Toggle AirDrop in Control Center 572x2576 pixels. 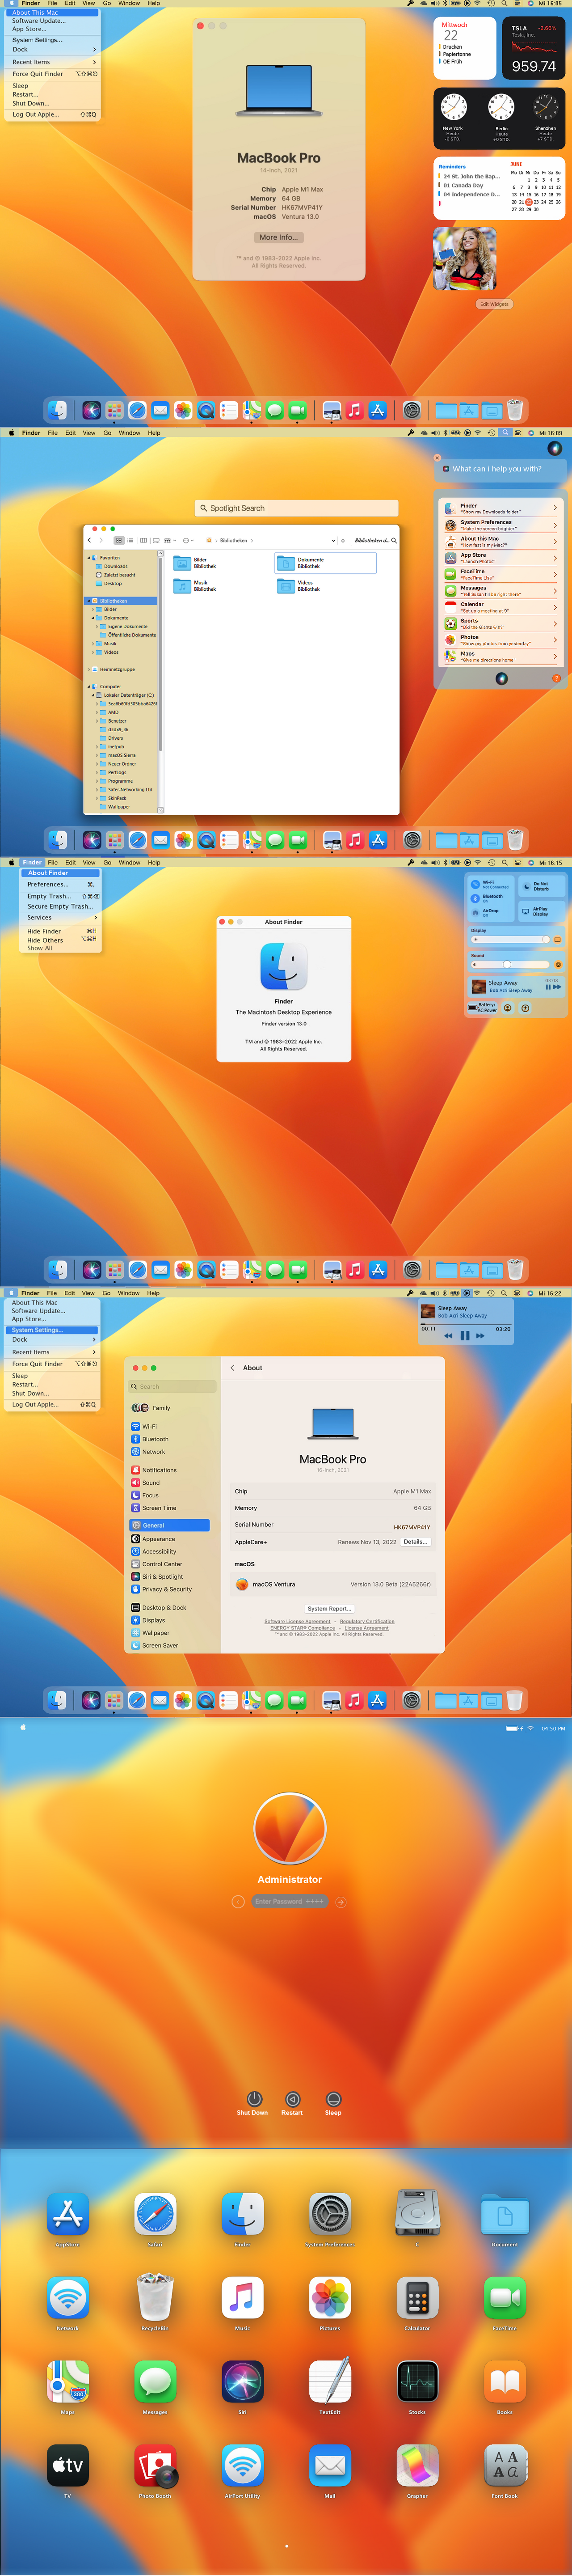click(x=475, y=913)
